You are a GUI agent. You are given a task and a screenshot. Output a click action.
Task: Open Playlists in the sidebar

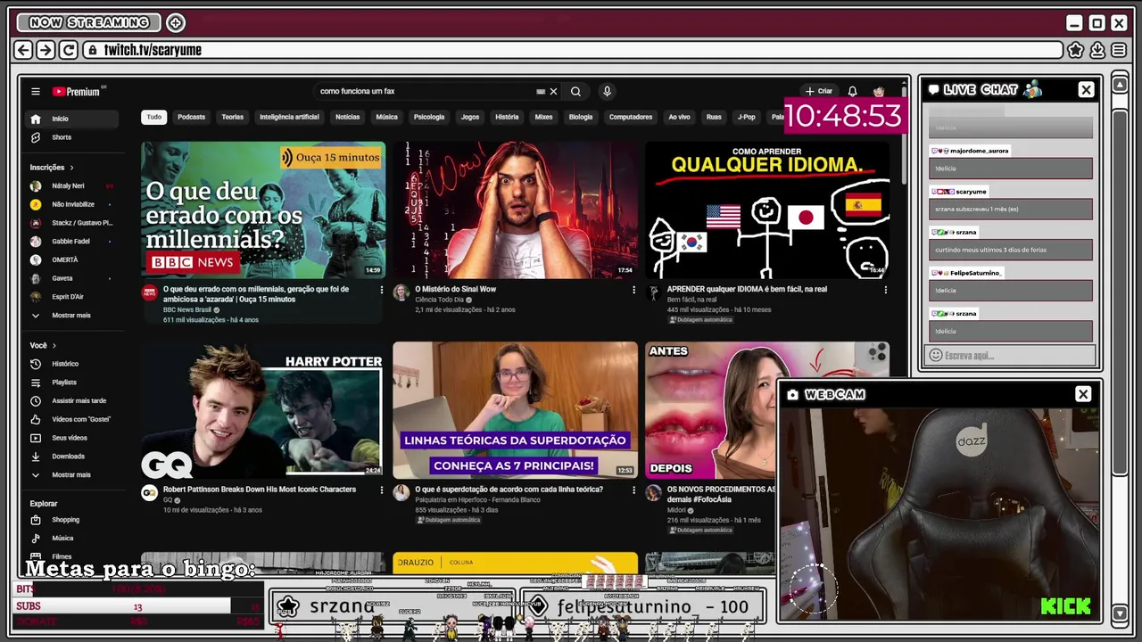coord(71,383)
